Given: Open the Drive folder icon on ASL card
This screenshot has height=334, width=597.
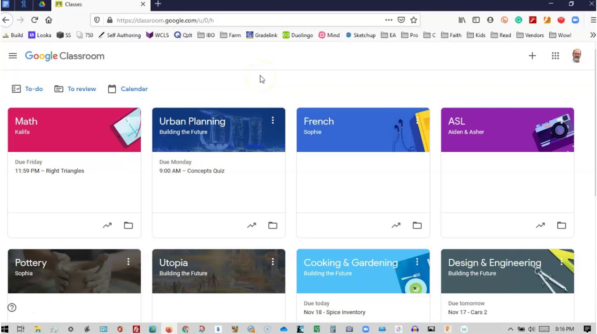Looking at the screenshot, I should (561, 225).
